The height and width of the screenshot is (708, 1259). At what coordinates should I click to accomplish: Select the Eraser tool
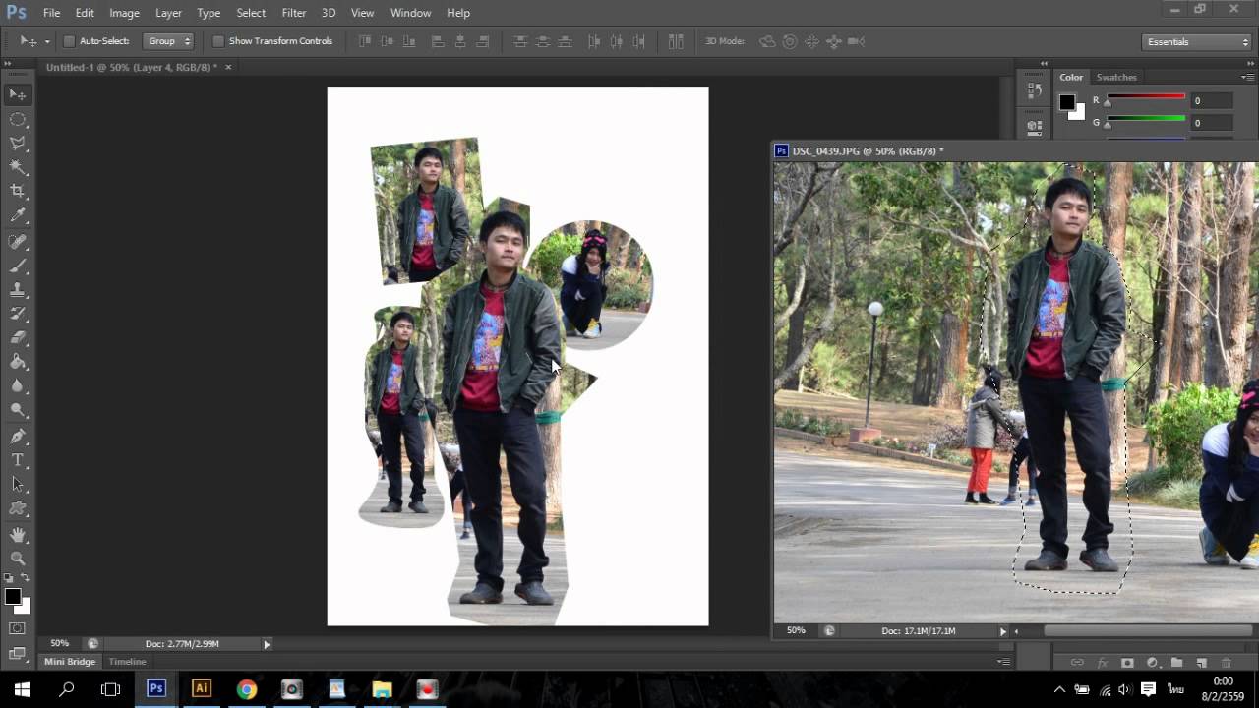click(18, 339)
